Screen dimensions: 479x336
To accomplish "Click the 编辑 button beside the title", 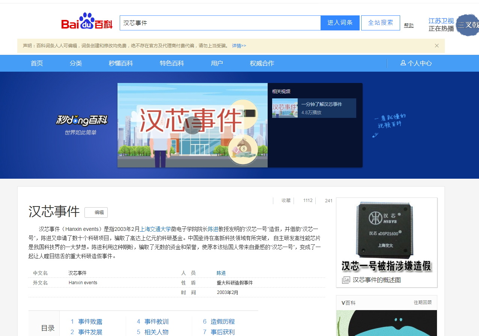I will [x=96, y=212].
